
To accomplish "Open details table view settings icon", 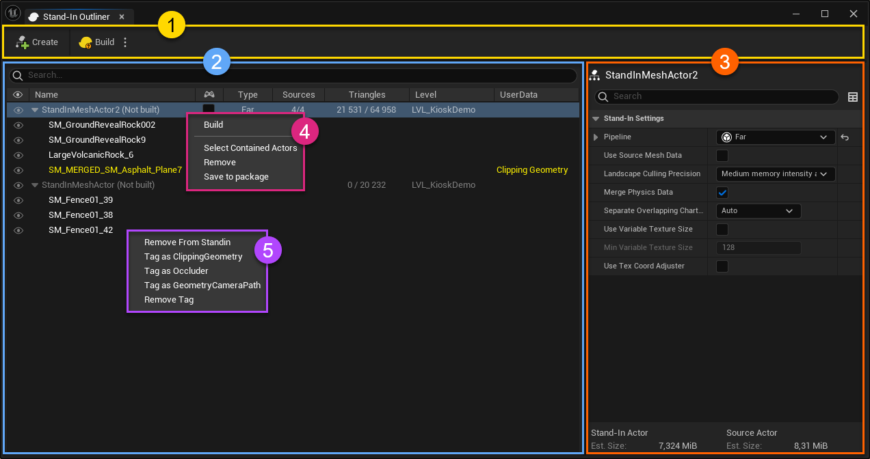I will pyautogui.click(x=853, y=97).
